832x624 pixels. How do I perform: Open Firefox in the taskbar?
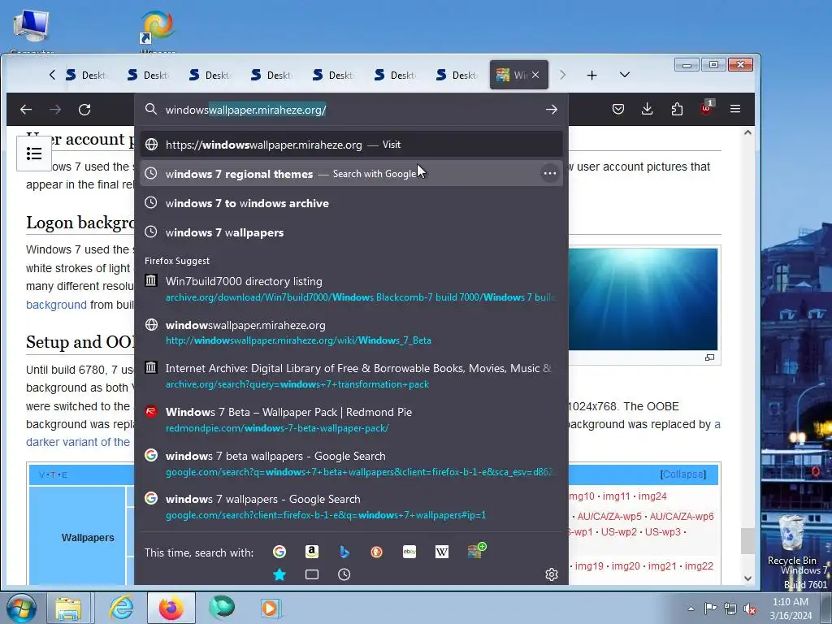coord(171,608)
